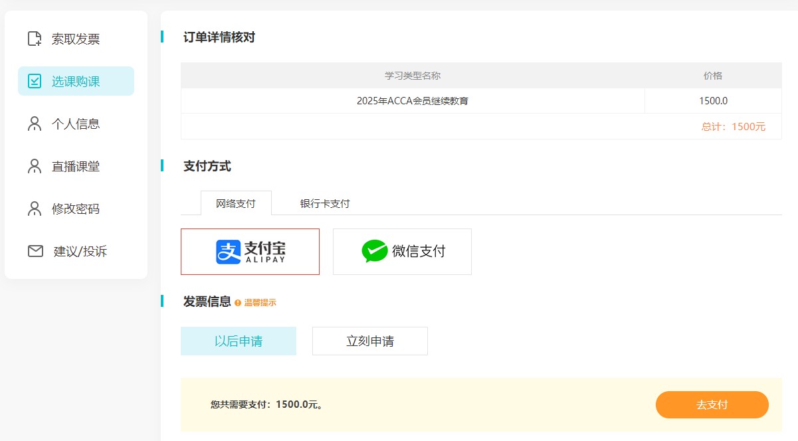Select 选课购课 in the sidebar
The image size is (798, 441).
[76, 81]
